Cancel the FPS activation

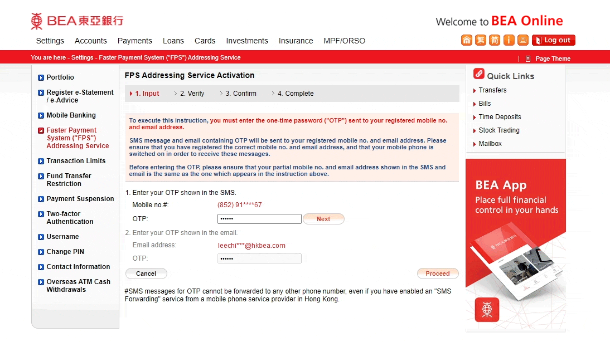coord(146,273)
